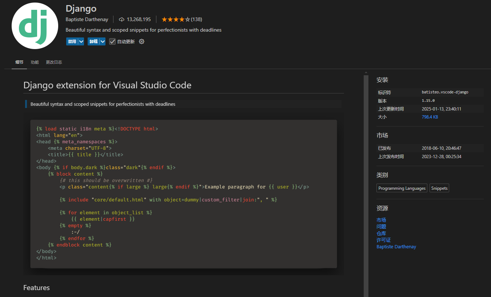Click the 安装 section heading
This screenshot has width=491, height=297.
click(x=382, y=80)
